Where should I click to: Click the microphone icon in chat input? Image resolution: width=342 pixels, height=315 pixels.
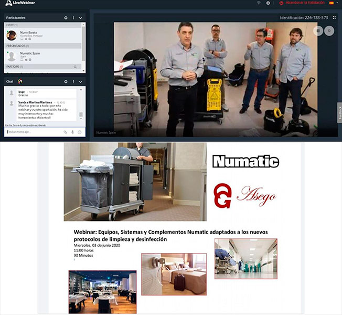point(72,132)
